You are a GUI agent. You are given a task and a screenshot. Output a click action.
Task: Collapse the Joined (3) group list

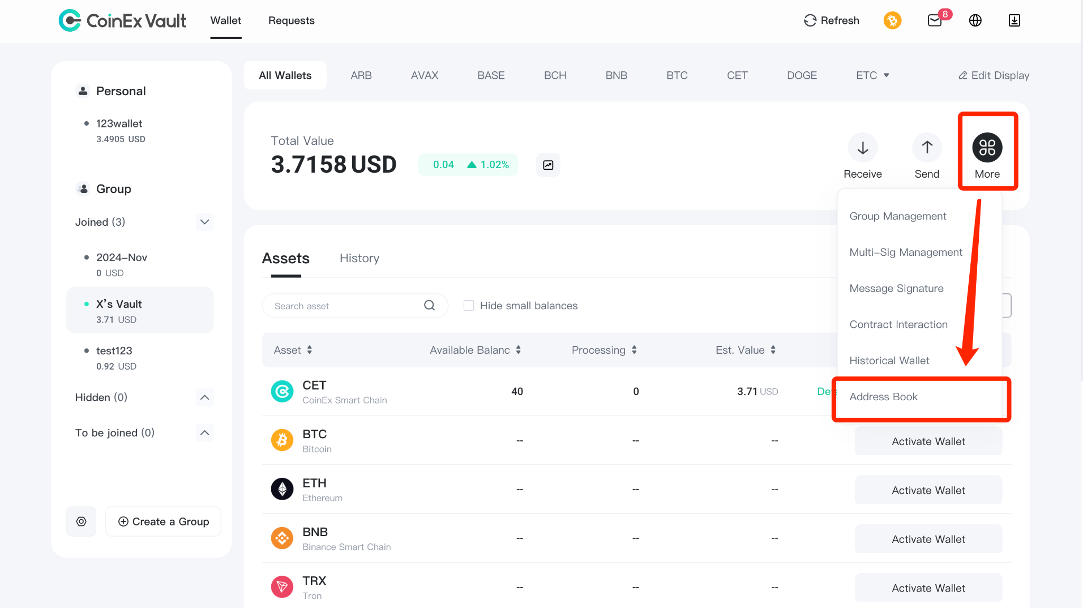point(205,222)
